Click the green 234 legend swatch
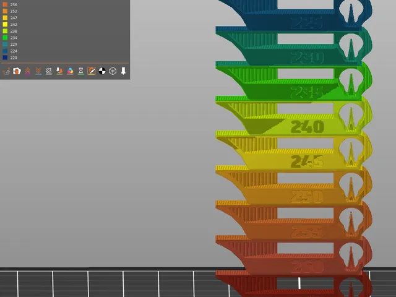This screenshot has width=396, height=297. click(5, 38)
